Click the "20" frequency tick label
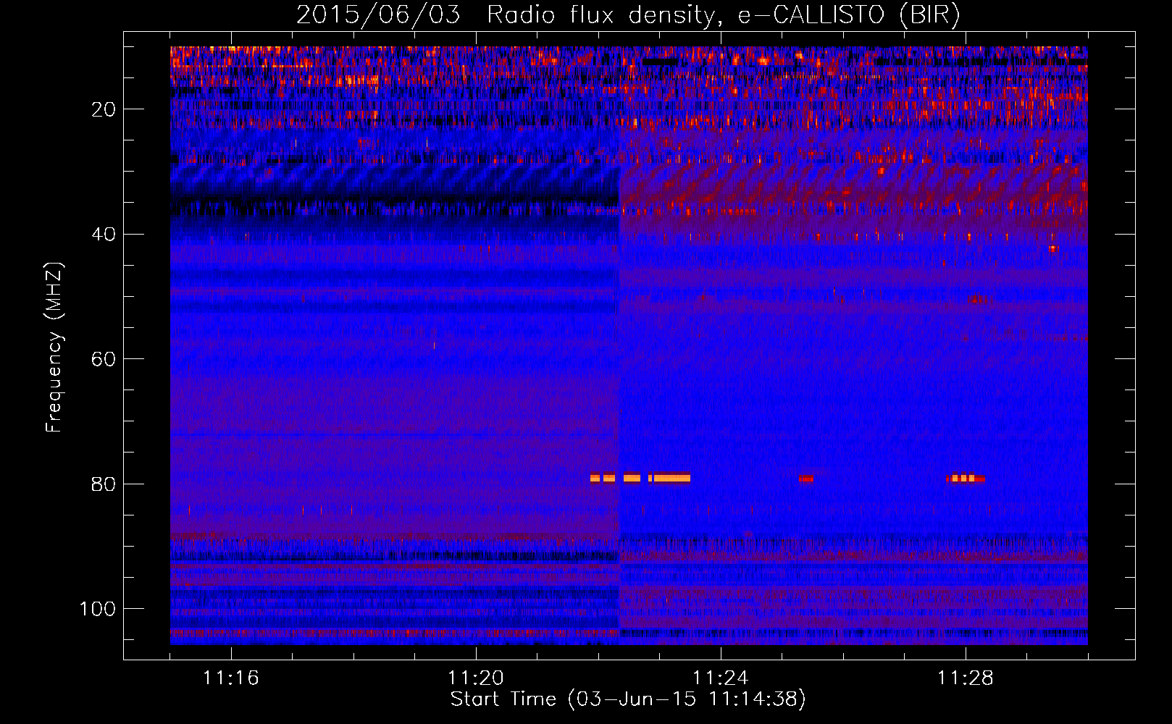The height and width of the screenshot is (724, 1172). (x=104, y=109)
